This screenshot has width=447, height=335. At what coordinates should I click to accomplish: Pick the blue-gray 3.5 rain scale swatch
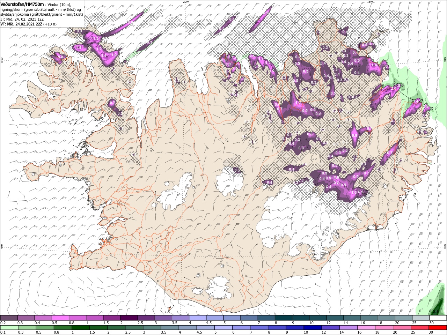[170, 328]
